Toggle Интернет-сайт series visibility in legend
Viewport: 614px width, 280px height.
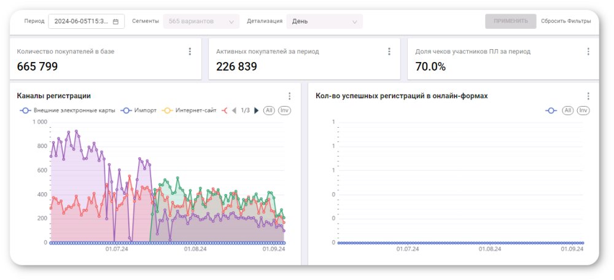click(x=189, y=111)
